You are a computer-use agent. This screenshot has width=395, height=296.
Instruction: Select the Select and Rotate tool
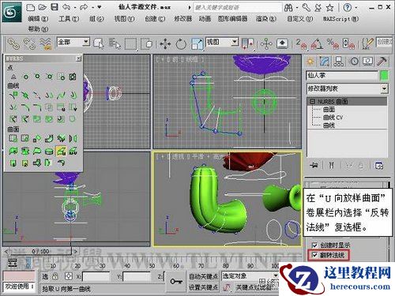181,44
